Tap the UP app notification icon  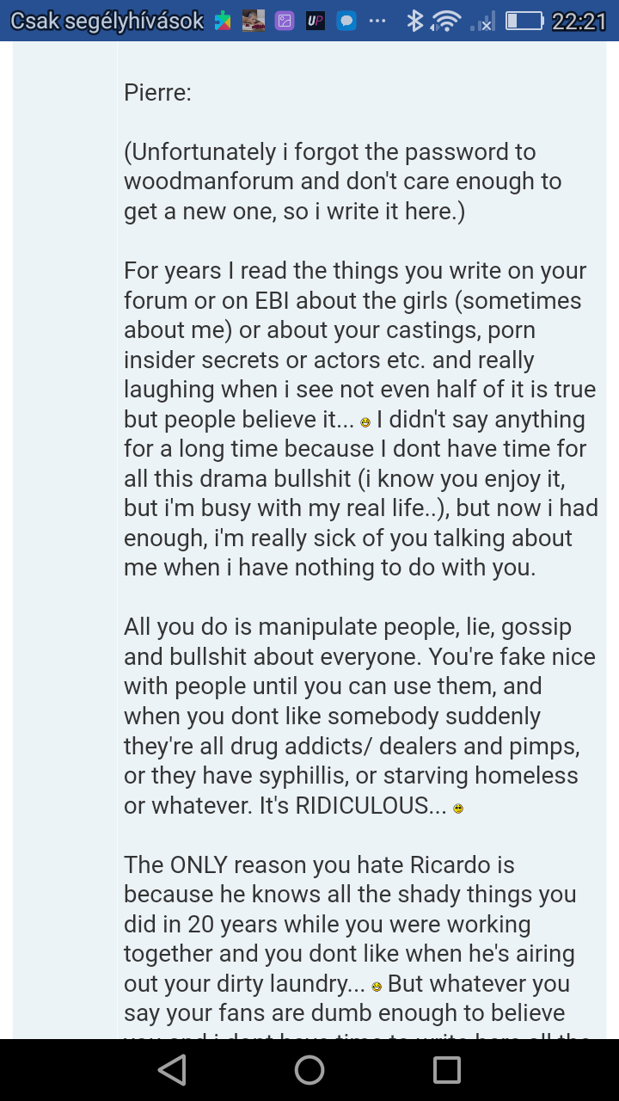coord(316,21)
